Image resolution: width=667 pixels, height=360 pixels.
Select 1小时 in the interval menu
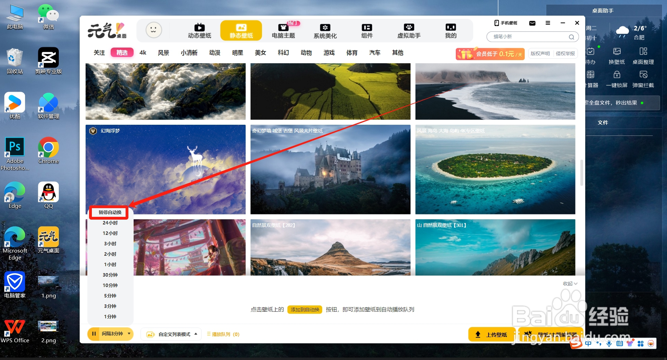pos(110,264)
